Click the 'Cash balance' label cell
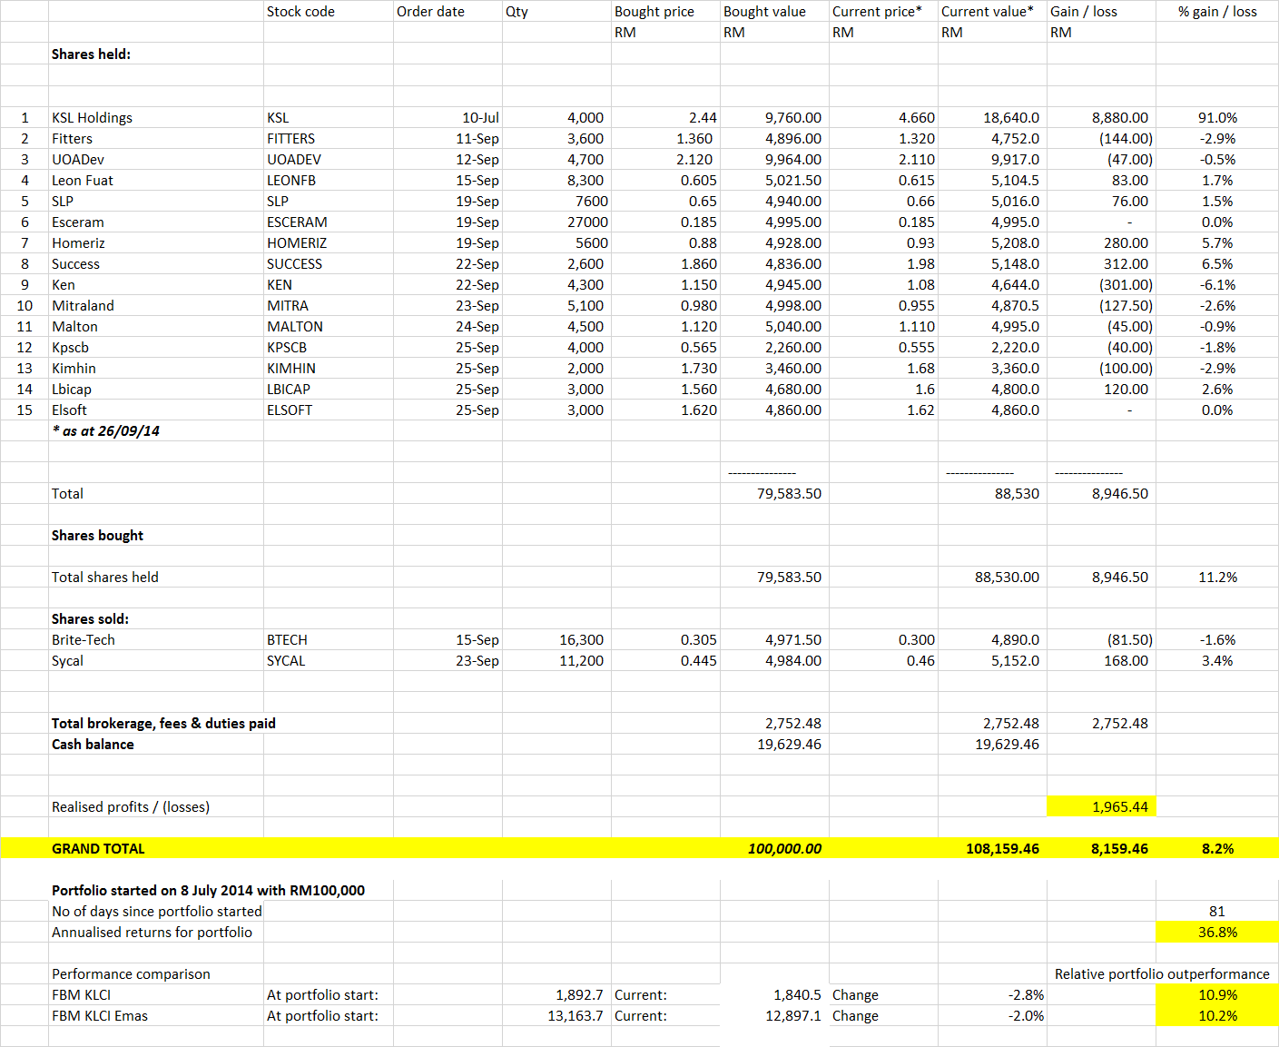The height and width of the screenshot is (1047, 1279). pyautogui.click(x=156, y=744)
